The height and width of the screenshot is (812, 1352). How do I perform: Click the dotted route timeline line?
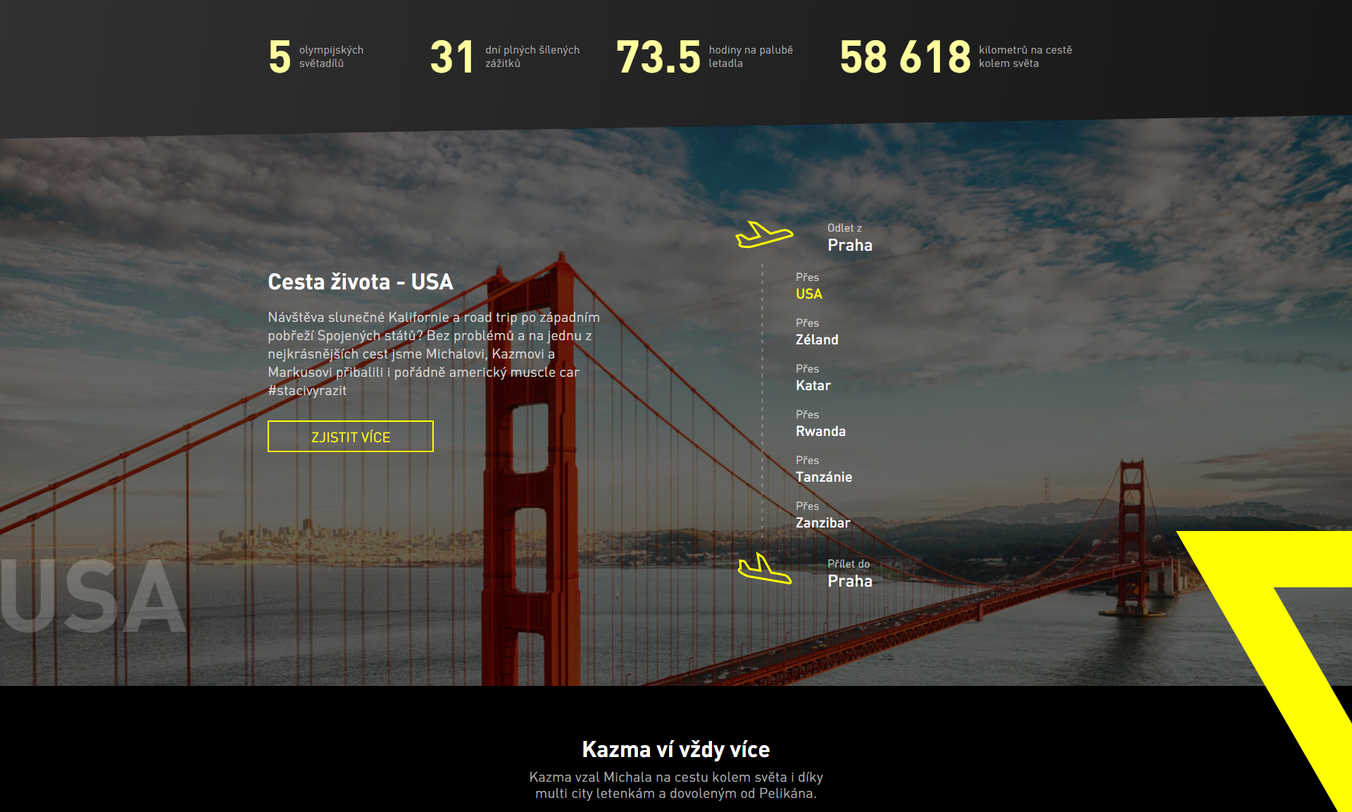[762, 400]
